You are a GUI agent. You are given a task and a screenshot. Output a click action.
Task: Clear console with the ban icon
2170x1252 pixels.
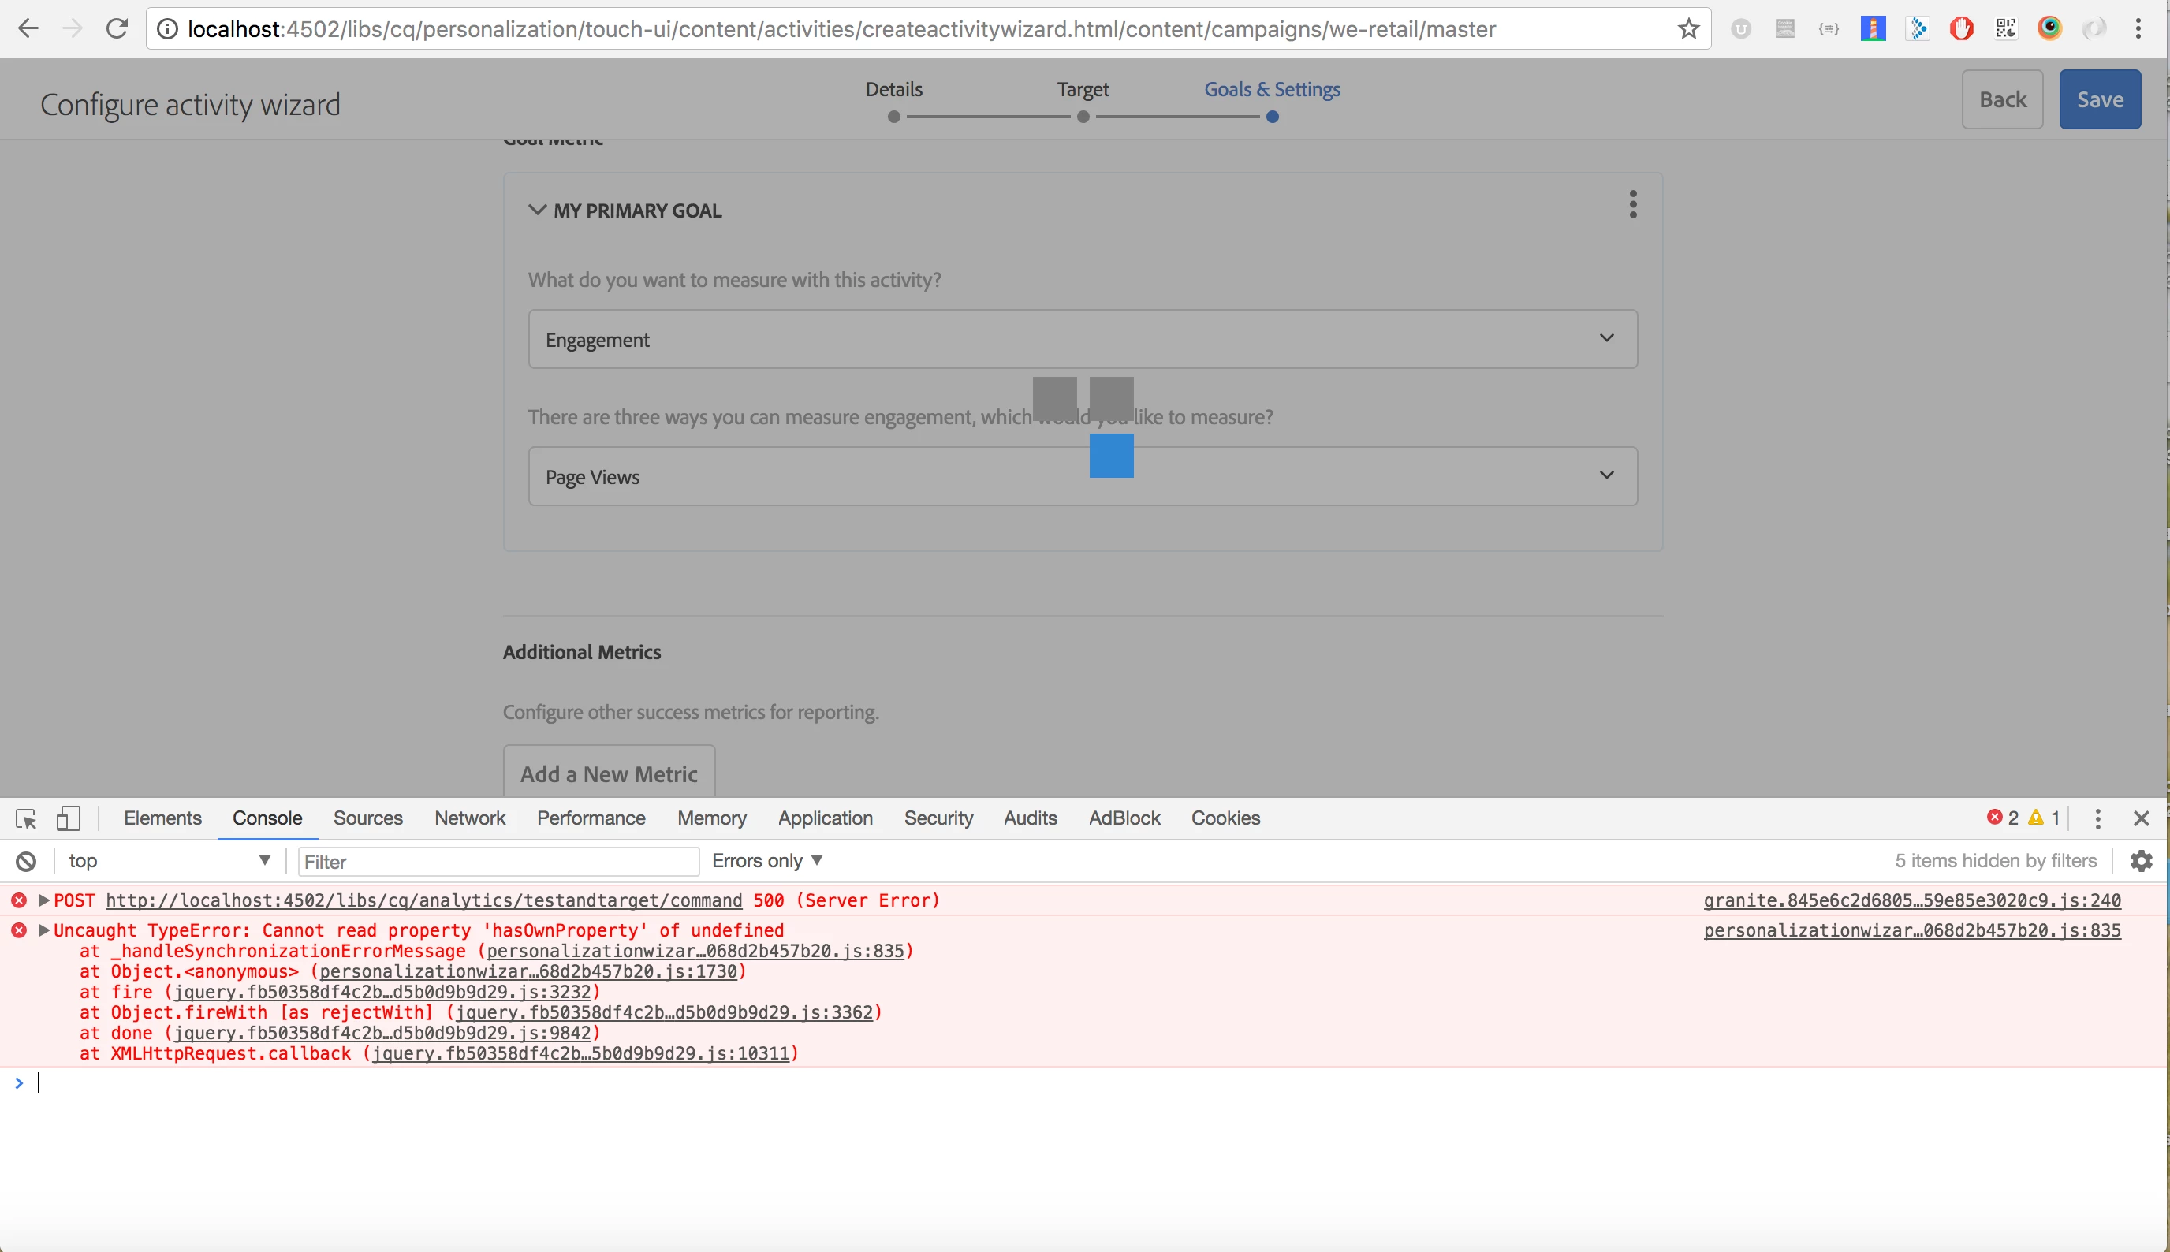(x=26, y=861)
